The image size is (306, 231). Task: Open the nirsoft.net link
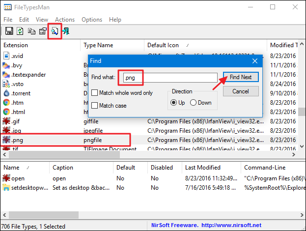[231, 225]
